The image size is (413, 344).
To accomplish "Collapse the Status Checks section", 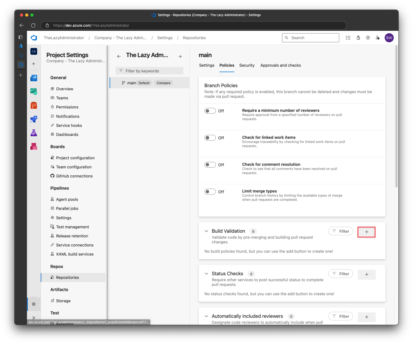I will tap(206, 274).
